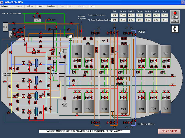Select the T1P cargo tank
185x138 pixels.
pyautogui.click(x=166, y=51)
